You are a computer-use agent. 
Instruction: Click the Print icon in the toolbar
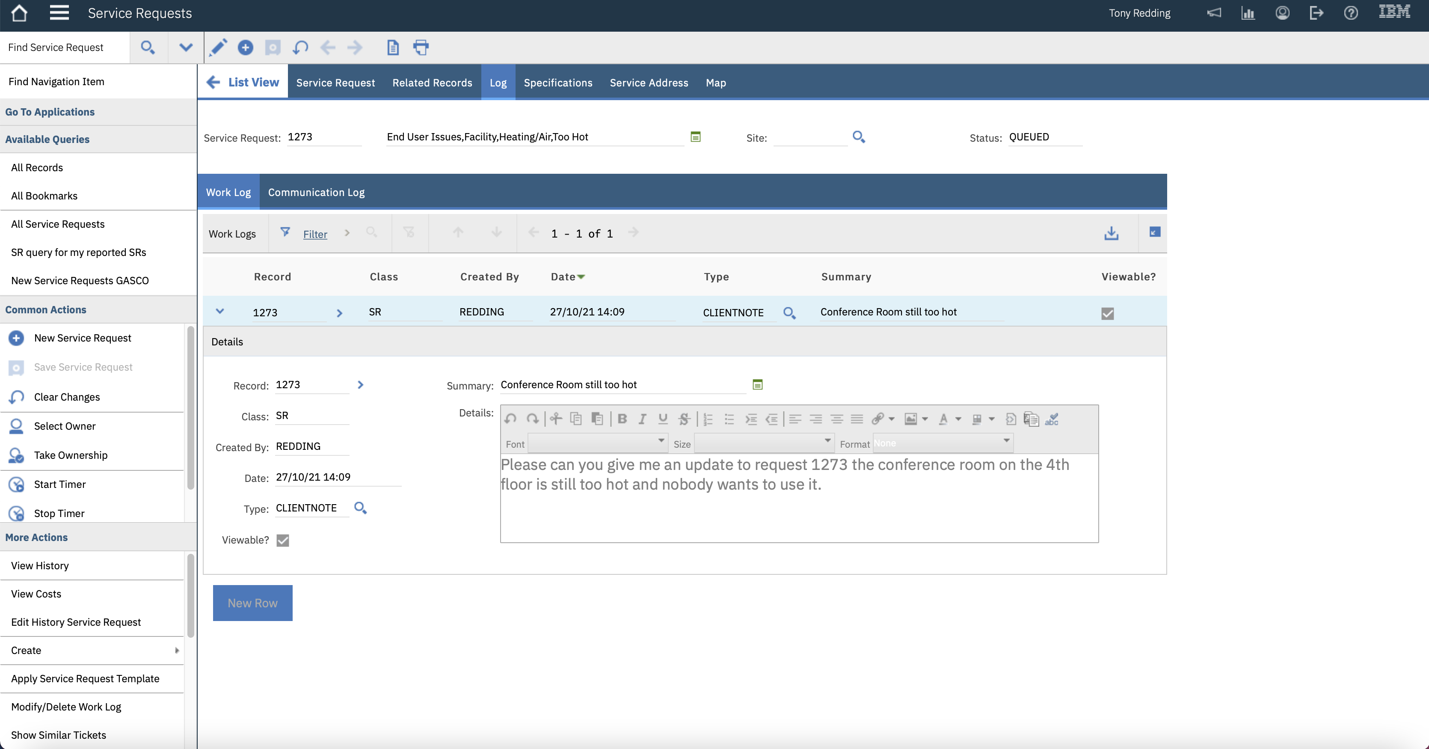point(421,47)
